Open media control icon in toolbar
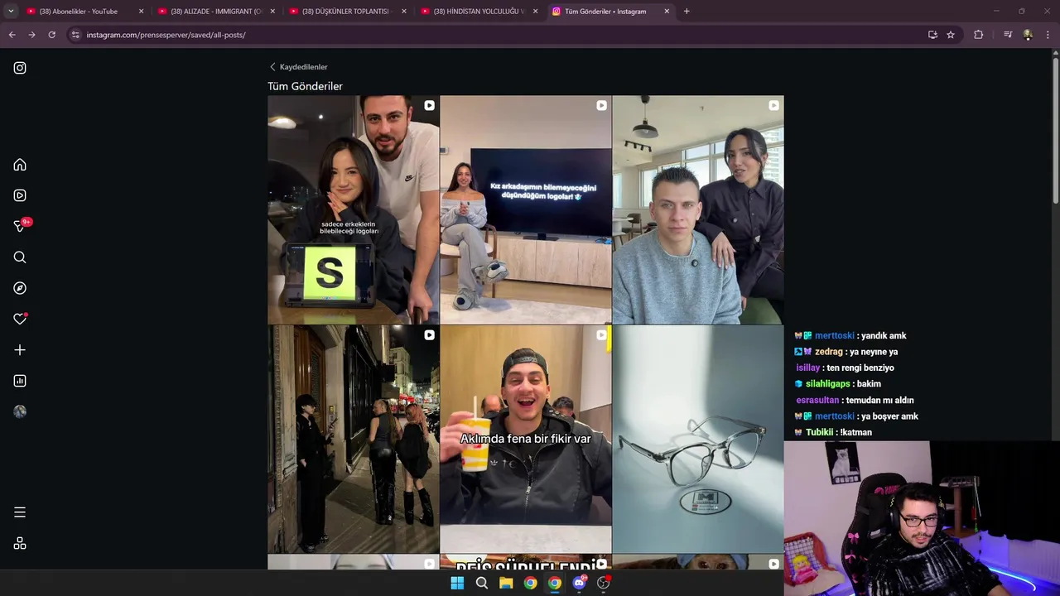Screen dimensions: 1060x596 (x=1008, y=35)
